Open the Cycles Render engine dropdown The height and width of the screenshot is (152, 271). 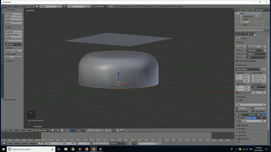(100, 6)
